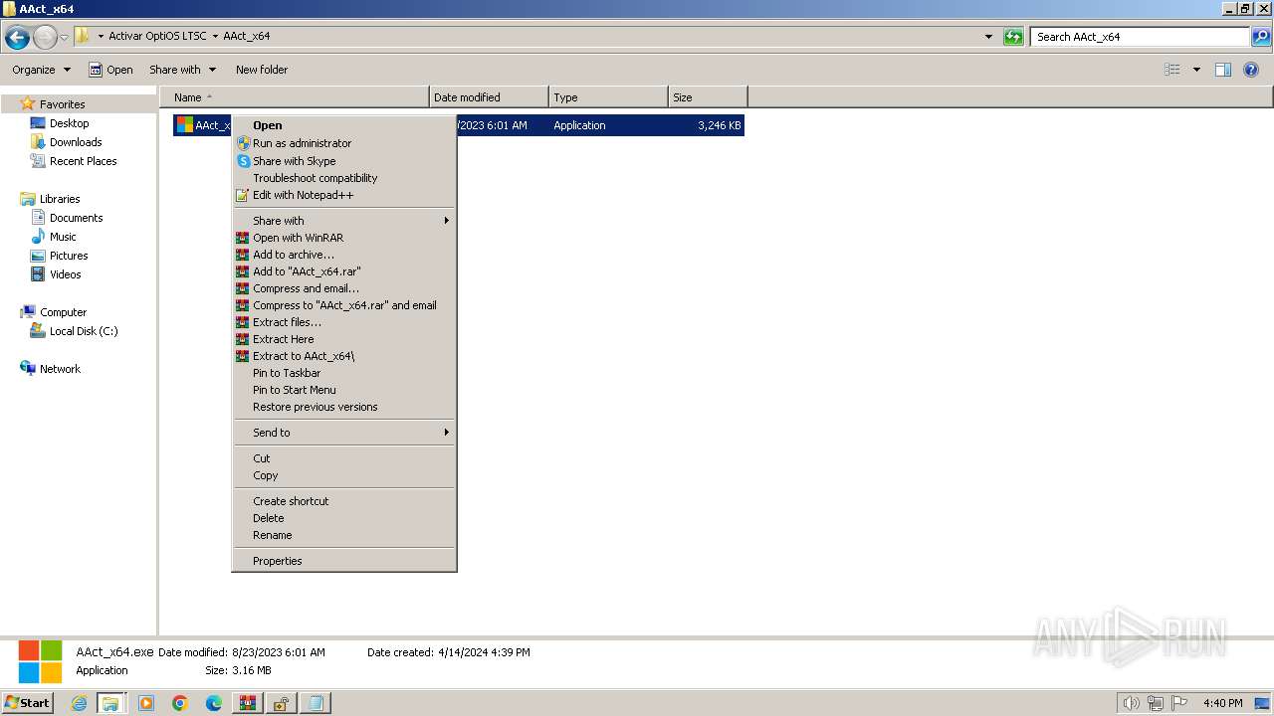This screenshot has width=1274, height=716.
Task: Select Add to archive... entry
Action: 344,255
